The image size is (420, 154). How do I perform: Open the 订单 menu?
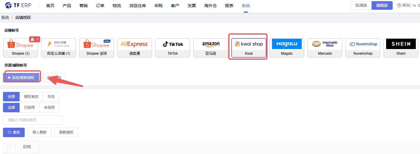click(x=100, y=6)
